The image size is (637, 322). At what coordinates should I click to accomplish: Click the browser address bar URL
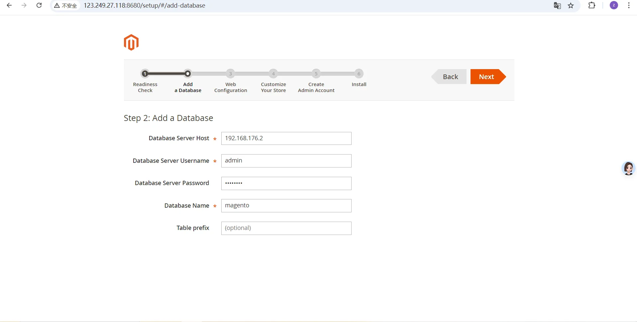144,5
